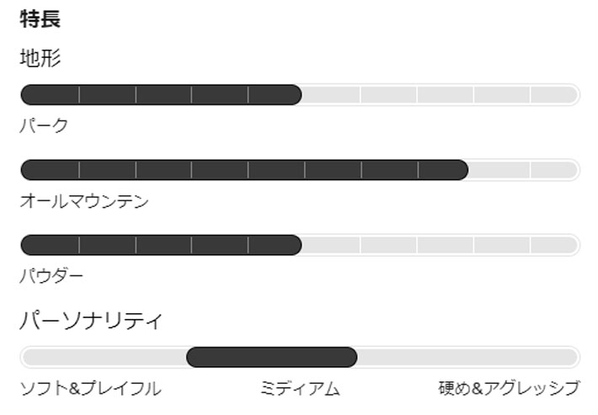Click the dark filled part of パーク bar

tap(160, 94)
